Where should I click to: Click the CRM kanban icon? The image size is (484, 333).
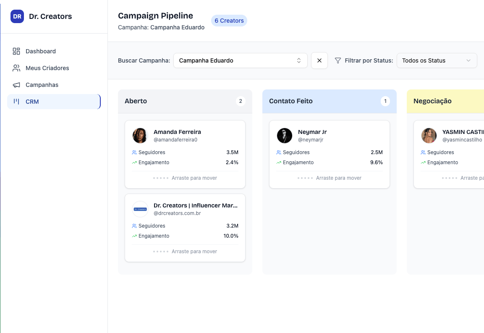16,102
